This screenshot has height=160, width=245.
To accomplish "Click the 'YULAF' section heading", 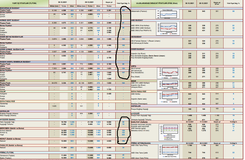I will pos(3,92).
